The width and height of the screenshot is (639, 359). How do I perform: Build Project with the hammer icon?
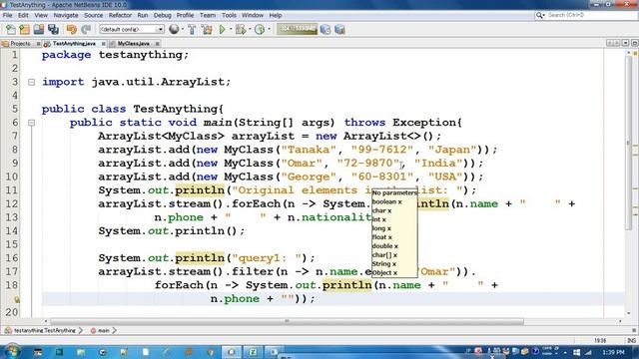(192, 29)
